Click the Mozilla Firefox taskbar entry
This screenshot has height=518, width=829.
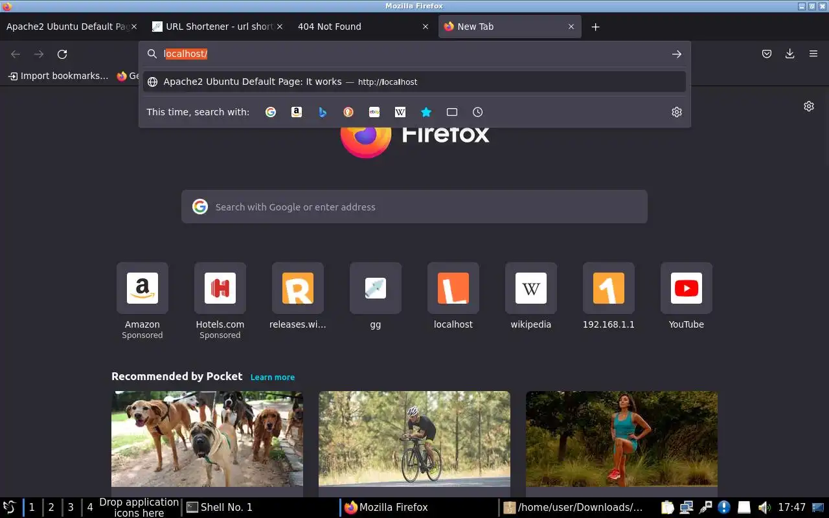point(418,508)
